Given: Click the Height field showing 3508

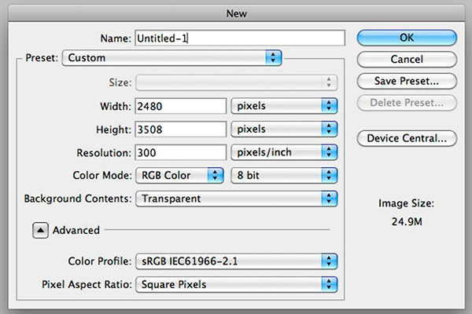Looking at the screenshot, I should click(181, 130).
